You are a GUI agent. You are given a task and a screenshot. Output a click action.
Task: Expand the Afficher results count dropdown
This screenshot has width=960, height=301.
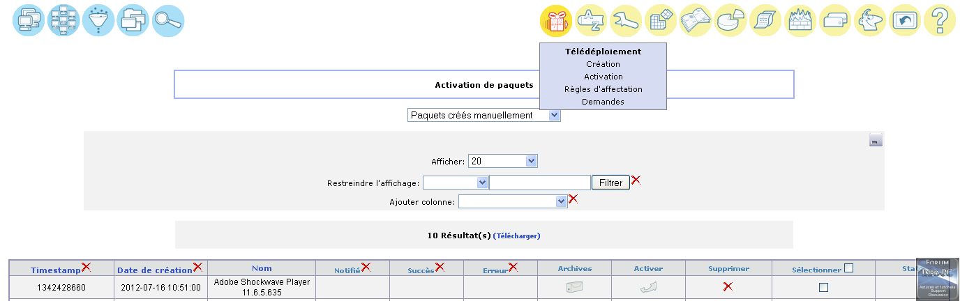tap(502, 161)
